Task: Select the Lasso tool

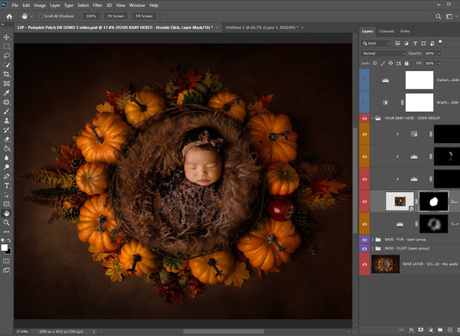Action: click(6, 55)
